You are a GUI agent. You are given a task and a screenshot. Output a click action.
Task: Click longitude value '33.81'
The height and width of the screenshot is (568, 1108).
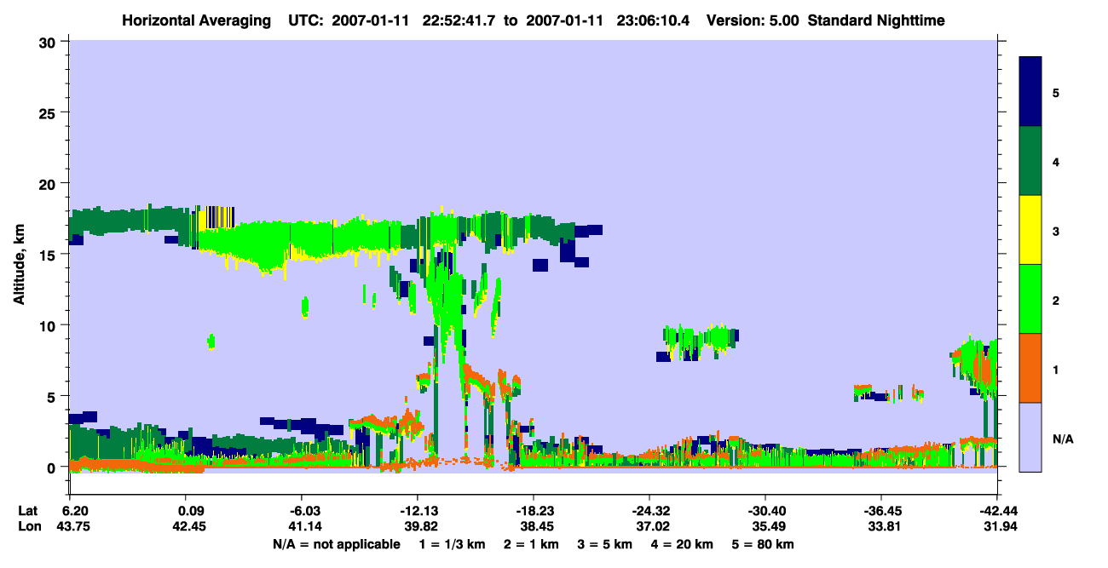(x=883, y=526)
